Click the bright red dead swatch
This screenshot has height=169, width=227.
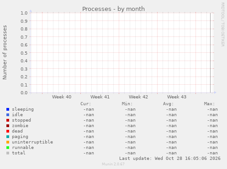(8, 131)
